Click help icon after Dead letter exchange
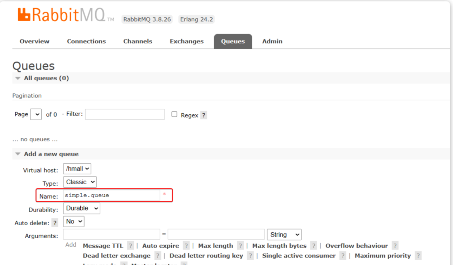 pos(158,256)
